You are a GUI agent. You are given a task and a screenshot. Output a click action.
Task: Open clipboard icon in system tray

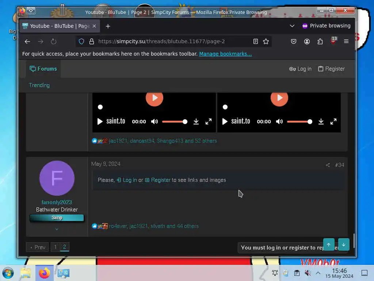point(297,273)
